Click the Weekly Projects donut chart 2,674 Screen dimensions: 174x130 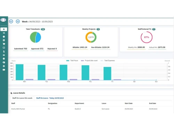91,37
